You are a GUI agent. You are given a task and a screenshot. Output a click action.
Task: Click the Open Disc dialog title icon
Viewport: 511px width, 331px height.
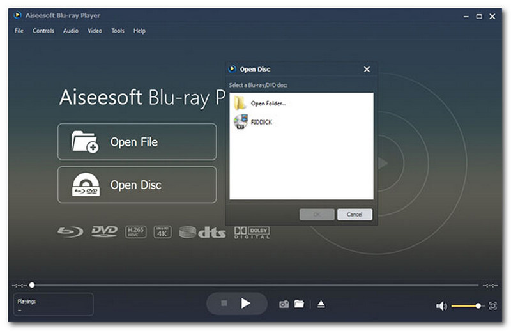(232, 69)
